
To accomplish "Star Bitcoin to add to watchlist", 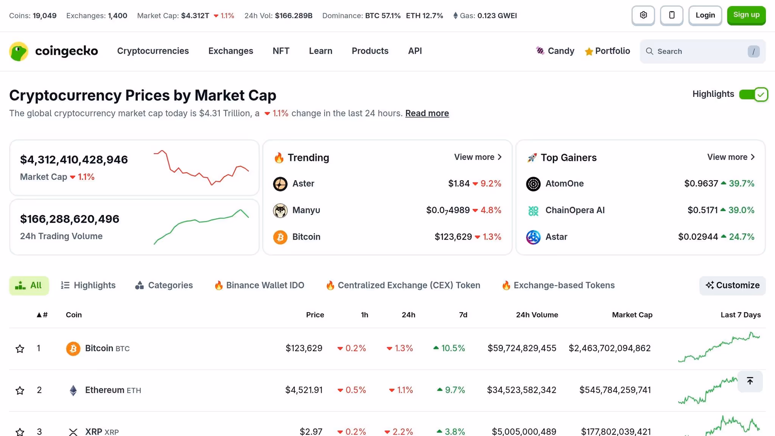I will [20, 348].
